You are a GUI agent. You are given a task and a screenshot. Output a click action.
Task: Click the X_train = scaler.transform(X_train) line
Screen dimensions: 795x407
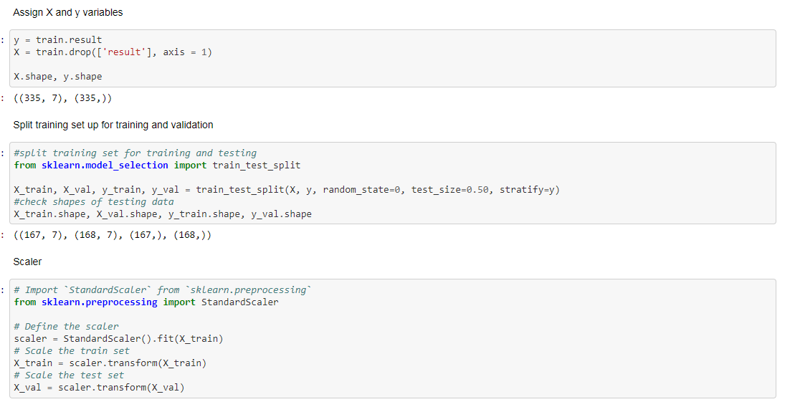[110, 363]
